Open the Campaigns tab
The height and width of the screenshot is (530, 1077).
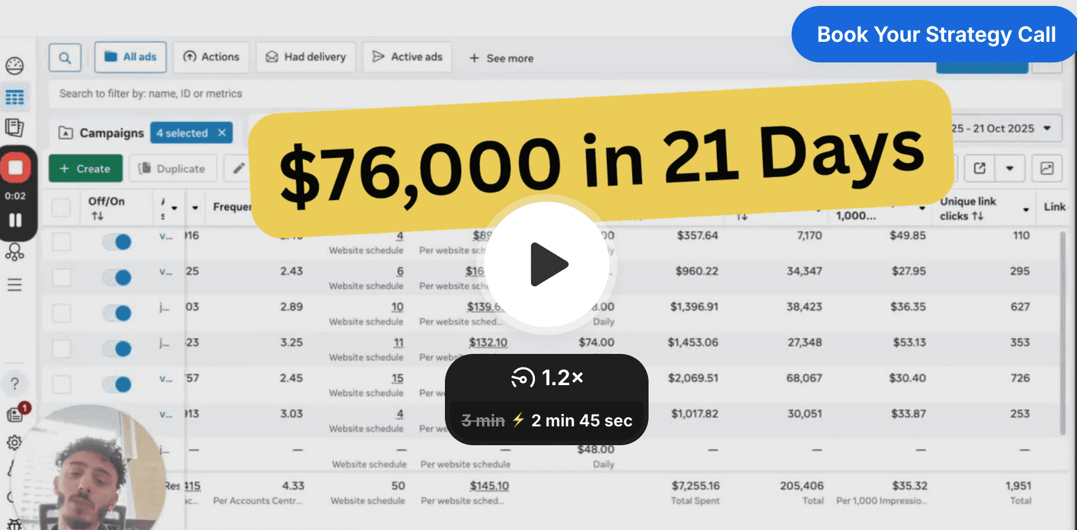point(101,133)
